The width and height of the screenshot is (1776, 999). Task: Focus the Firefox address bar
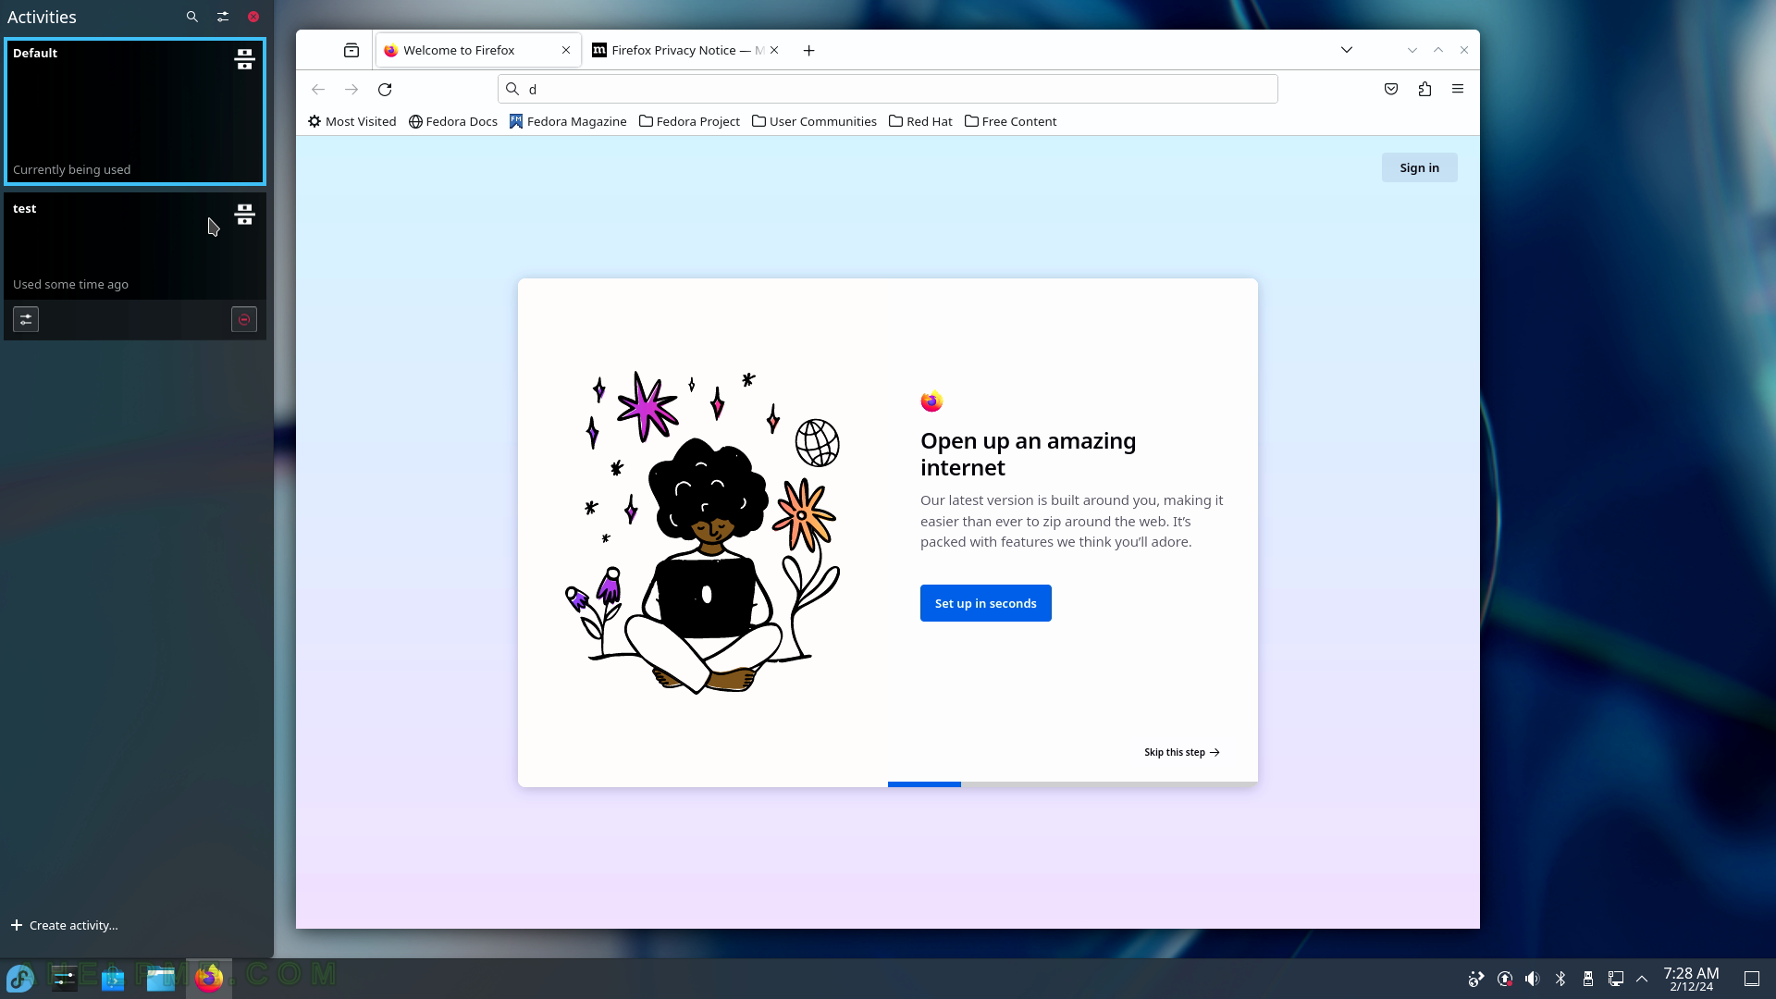click(888, 89)
